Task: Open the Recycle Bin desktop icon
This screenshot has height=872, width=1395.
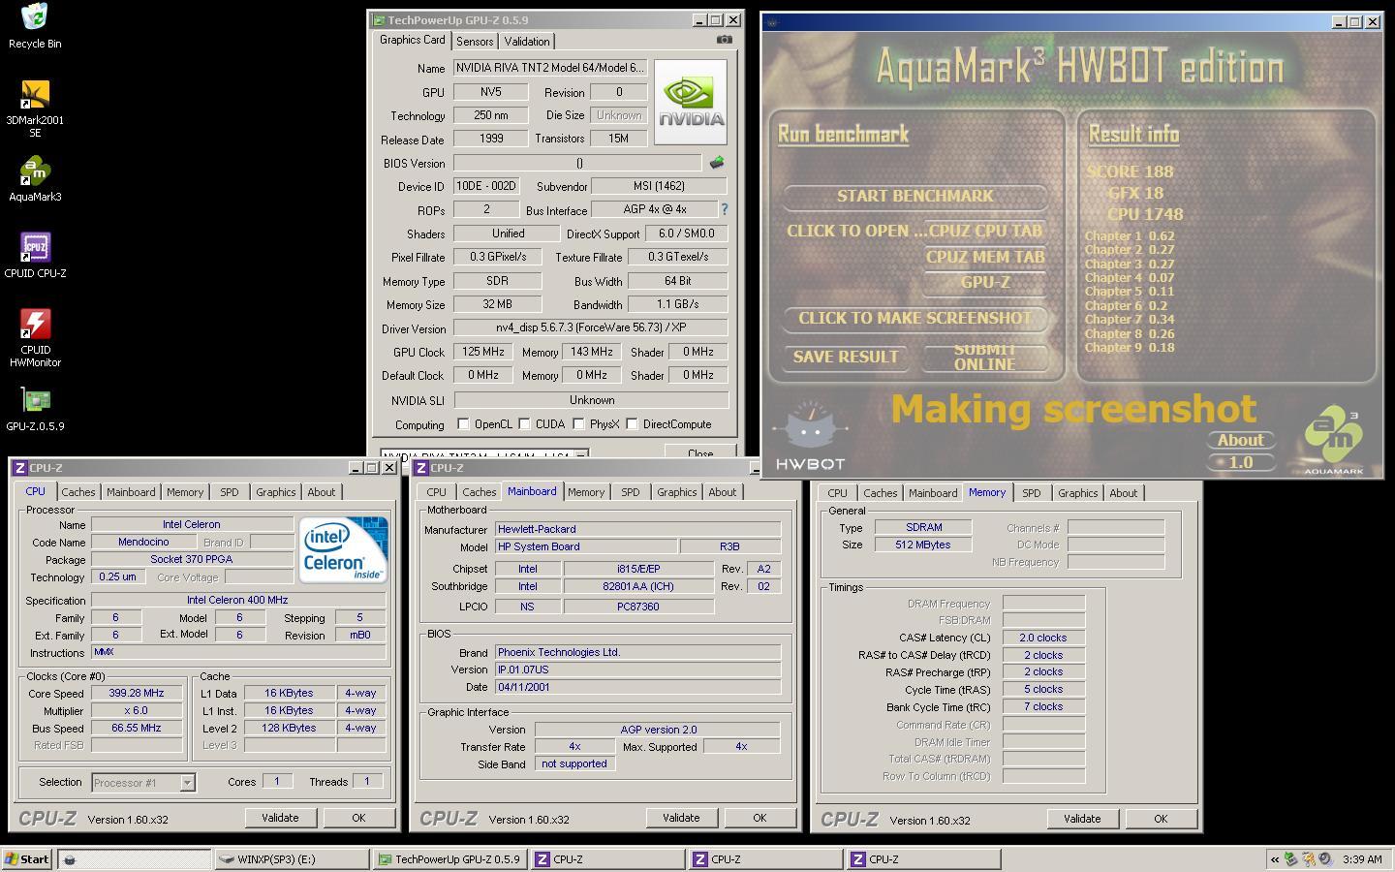Action: [x=35, y=26]
